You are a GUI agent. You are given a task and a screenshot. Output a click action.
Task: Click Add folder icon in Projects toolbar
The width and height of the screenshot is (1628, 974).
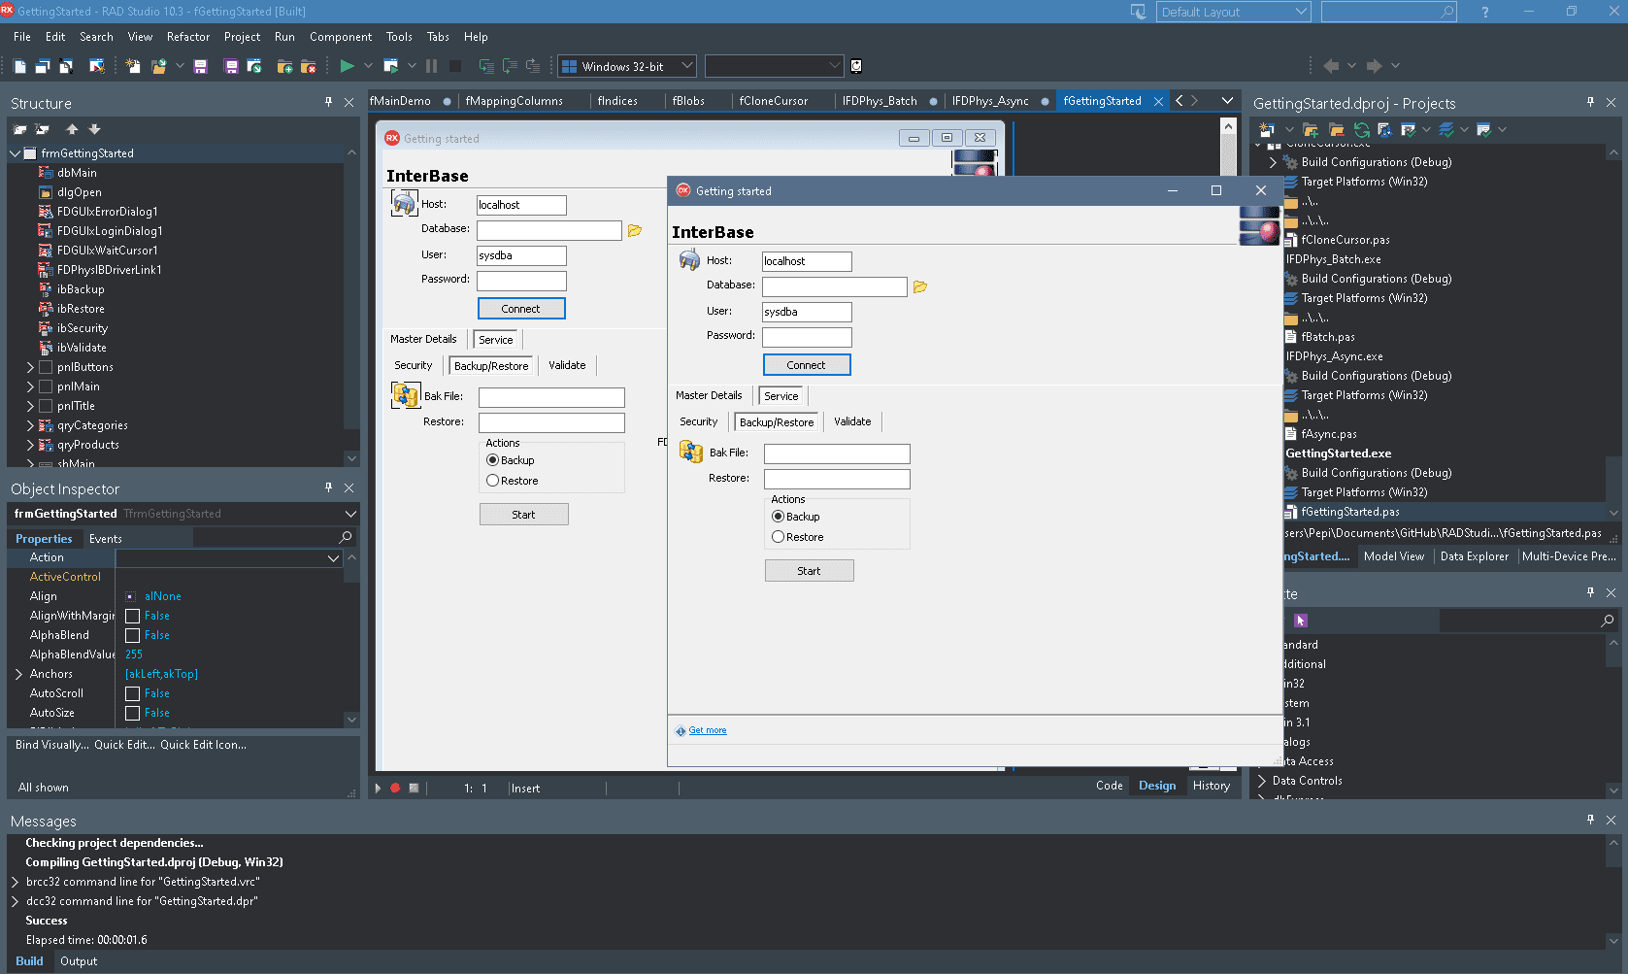pos(1311,129)
